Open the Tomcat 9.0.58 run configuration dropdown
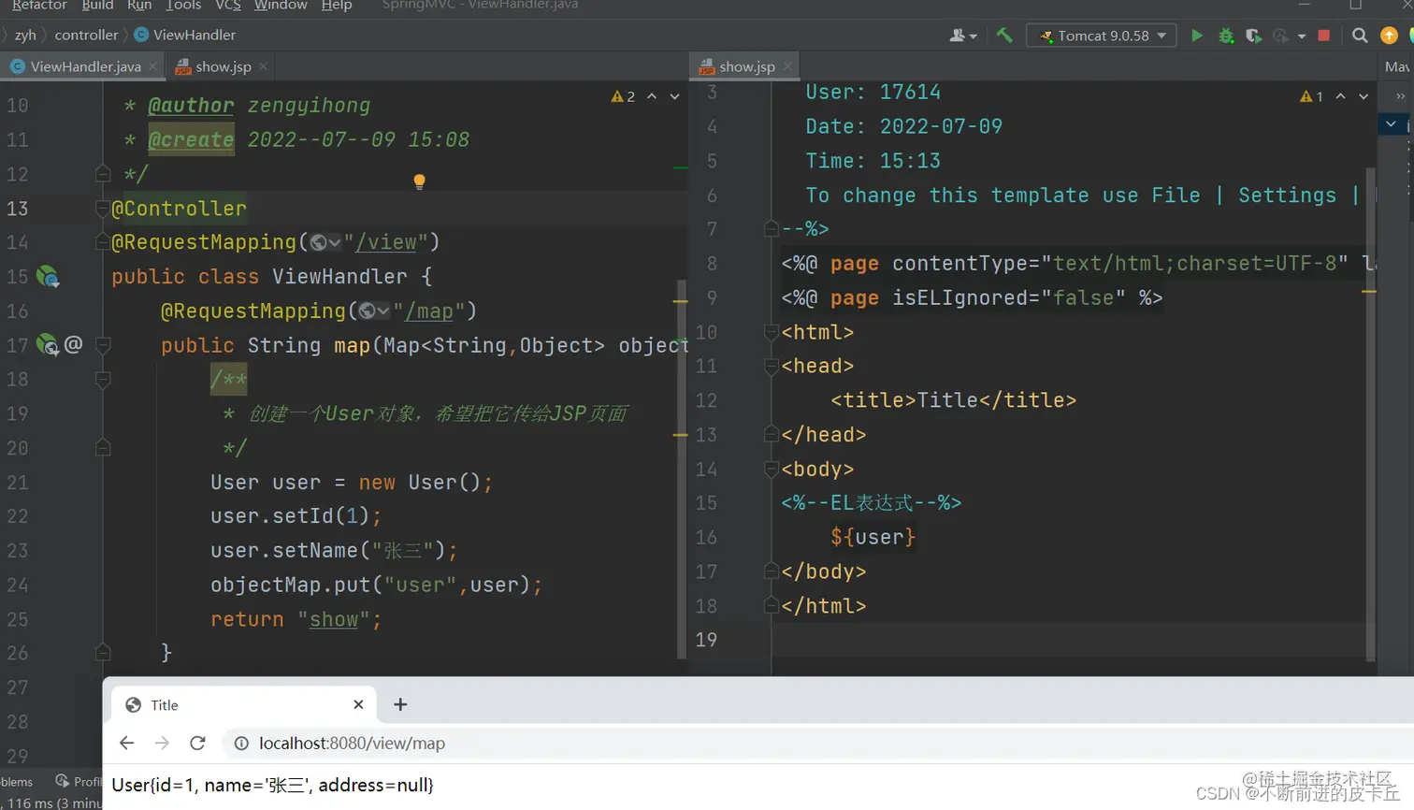 coord(1102,36)
